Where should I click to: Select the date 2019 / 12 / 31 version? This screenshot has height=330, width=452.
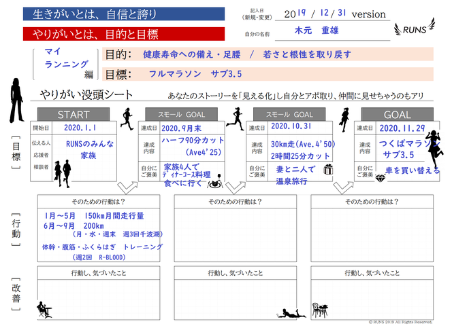click(x=335, y=14)
